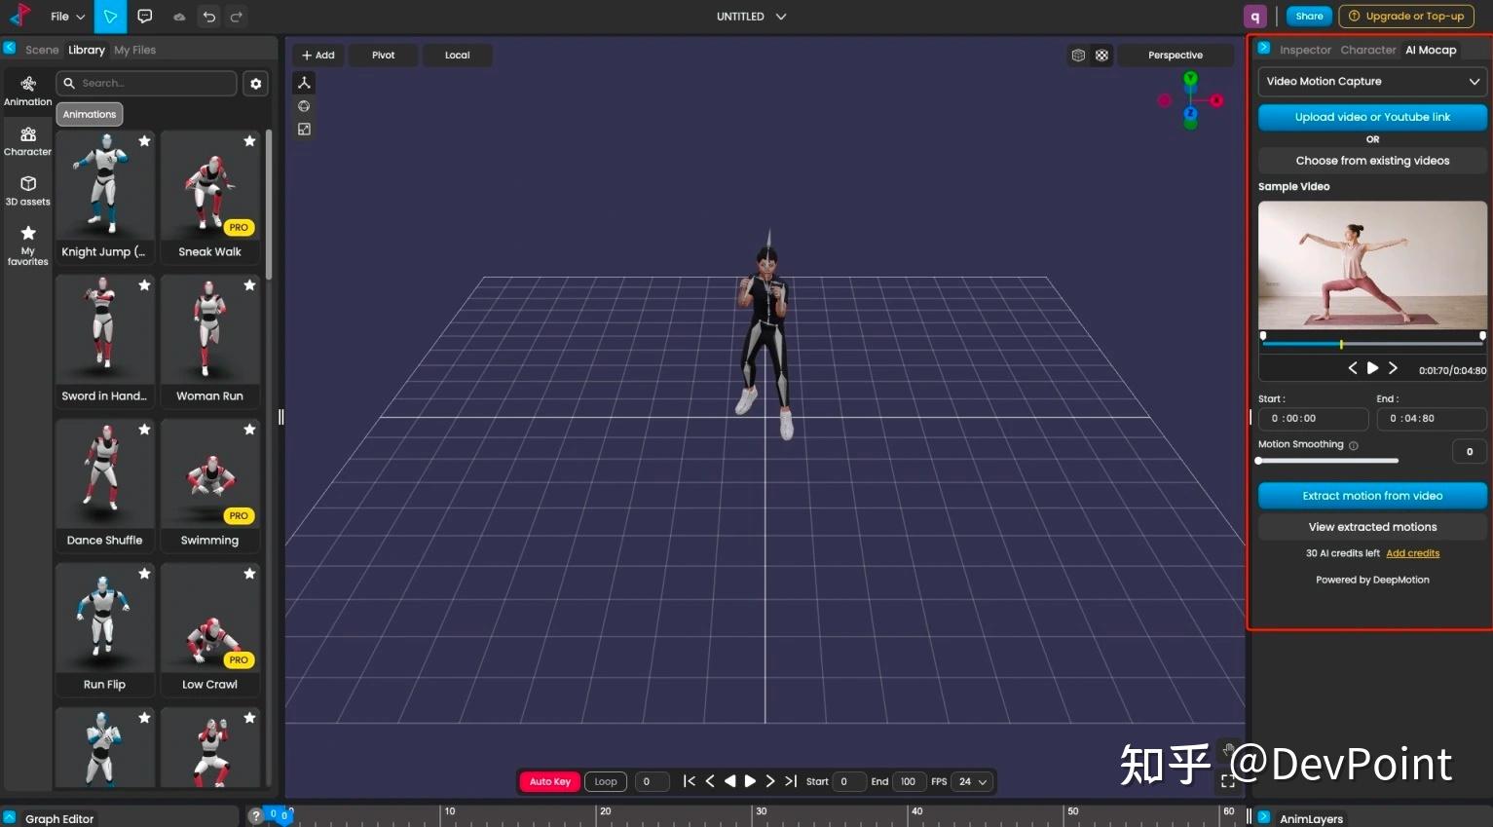This screenshot has width=1493, height=827.
Task: Open the Inspector tab in right panel
Action: tap(1305, 50)
